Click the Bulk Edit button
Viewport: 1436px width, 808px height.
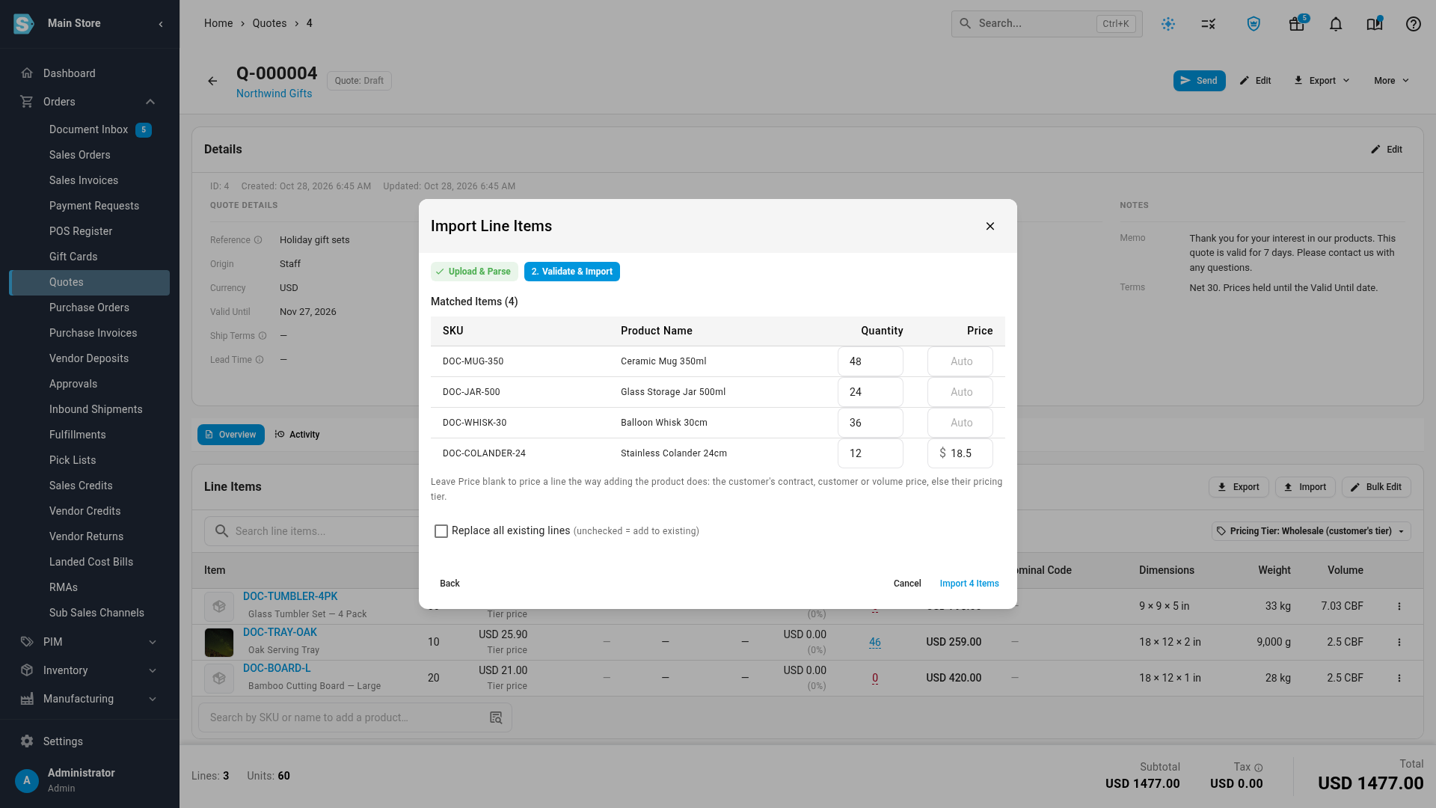[1376, 487]
